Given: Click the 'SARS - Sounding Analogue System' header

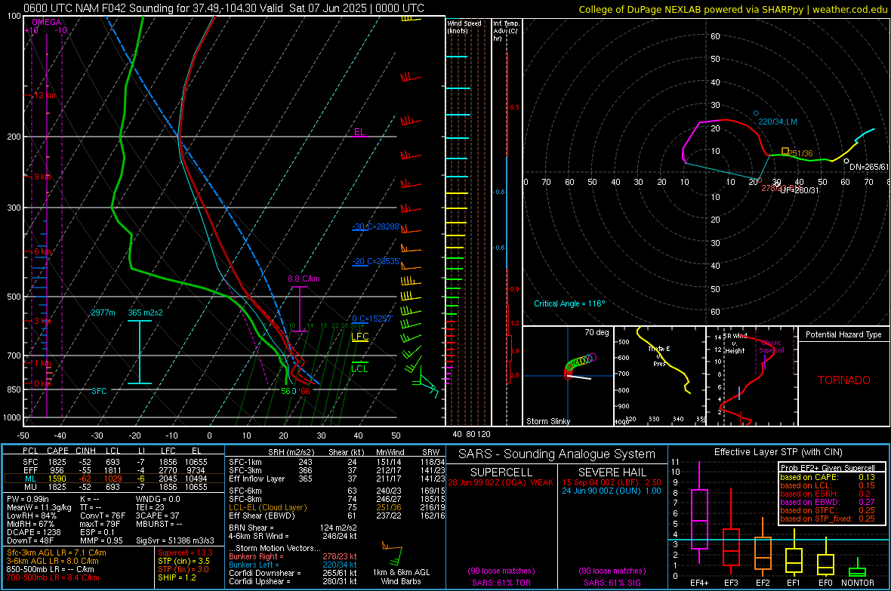Looking at the screenshot, I should [556, 454].
